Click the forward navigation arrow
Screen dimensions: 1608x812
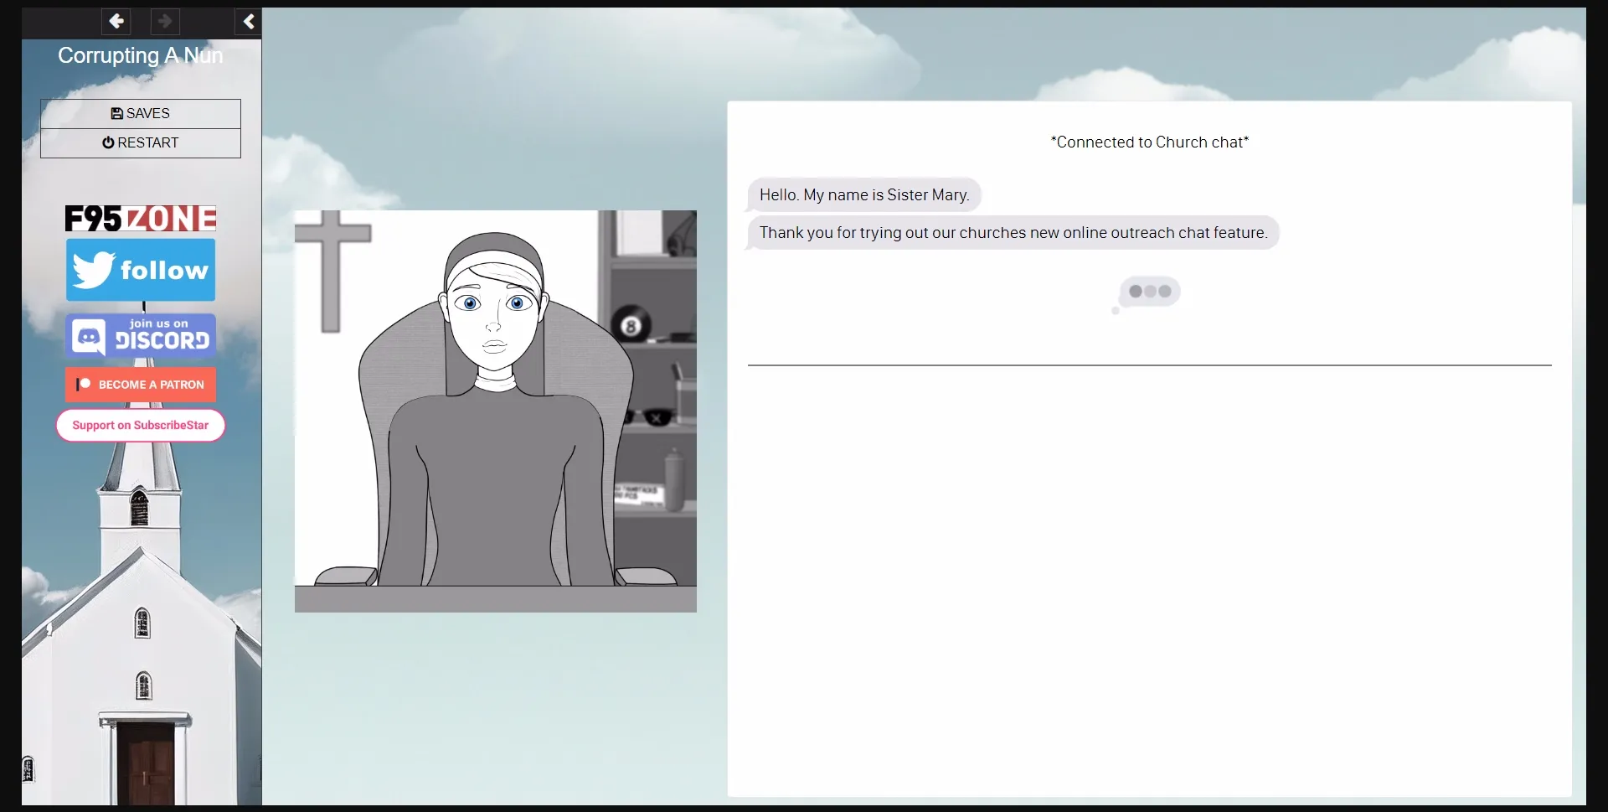(165, 22)
